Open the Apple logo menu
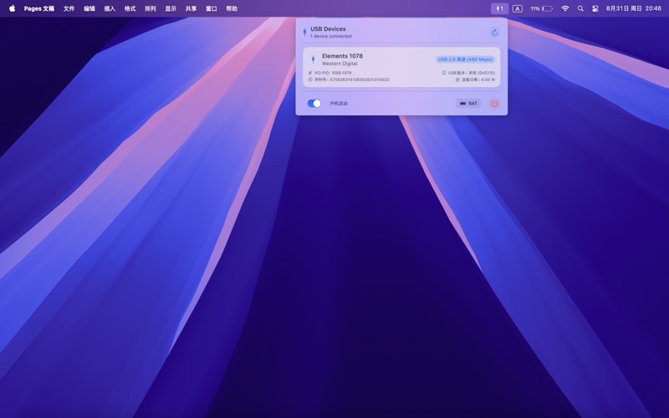669x418 pixels. pyautogui.click(x=12, y=8)
